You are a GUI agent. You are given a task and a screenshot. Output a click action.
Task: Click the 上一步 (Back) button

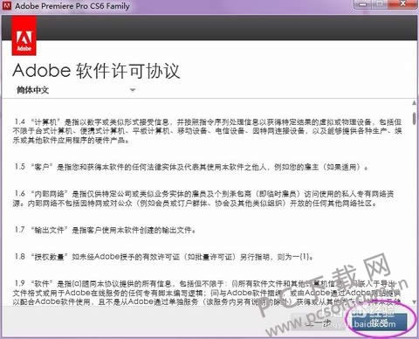click(319, 322)
